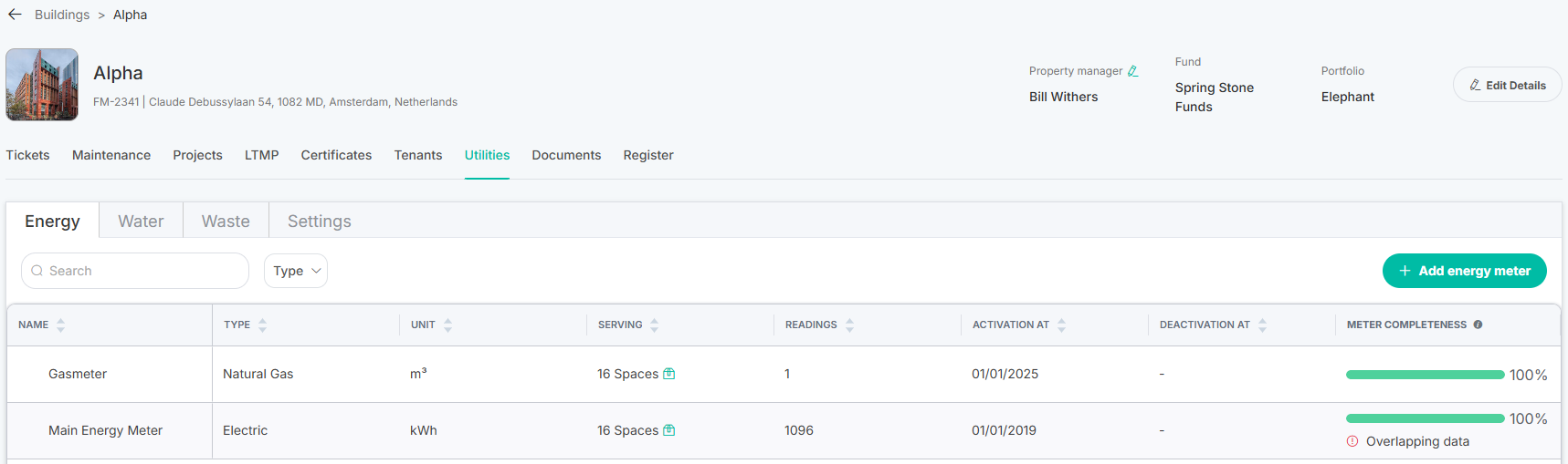Open spaces icon in Main Energy Meter row
Screen dimensions: 1568x464
point(668,430)
